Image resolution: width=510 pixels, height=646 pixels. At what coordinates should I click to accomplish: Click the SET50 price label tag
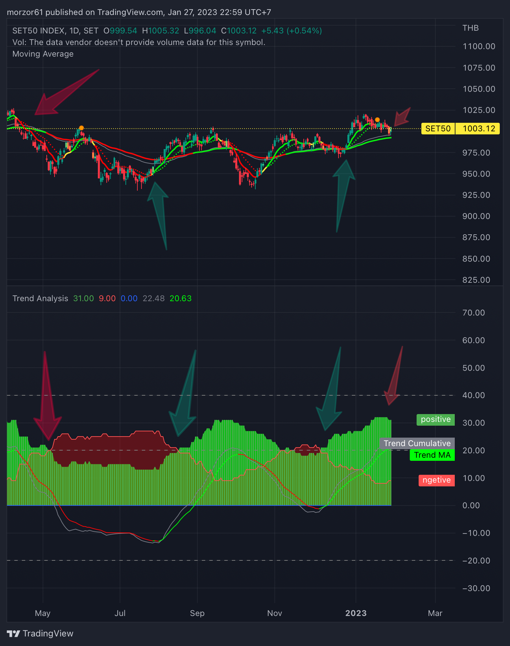[x=438, y=129]
